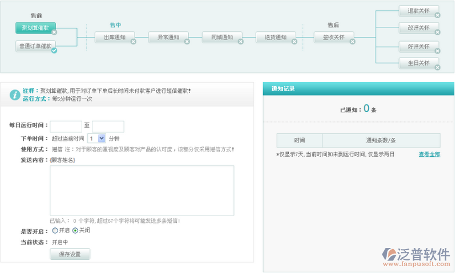
Task: Click the X icon on 签收关怀 node
Action: (x=352, y=42)
